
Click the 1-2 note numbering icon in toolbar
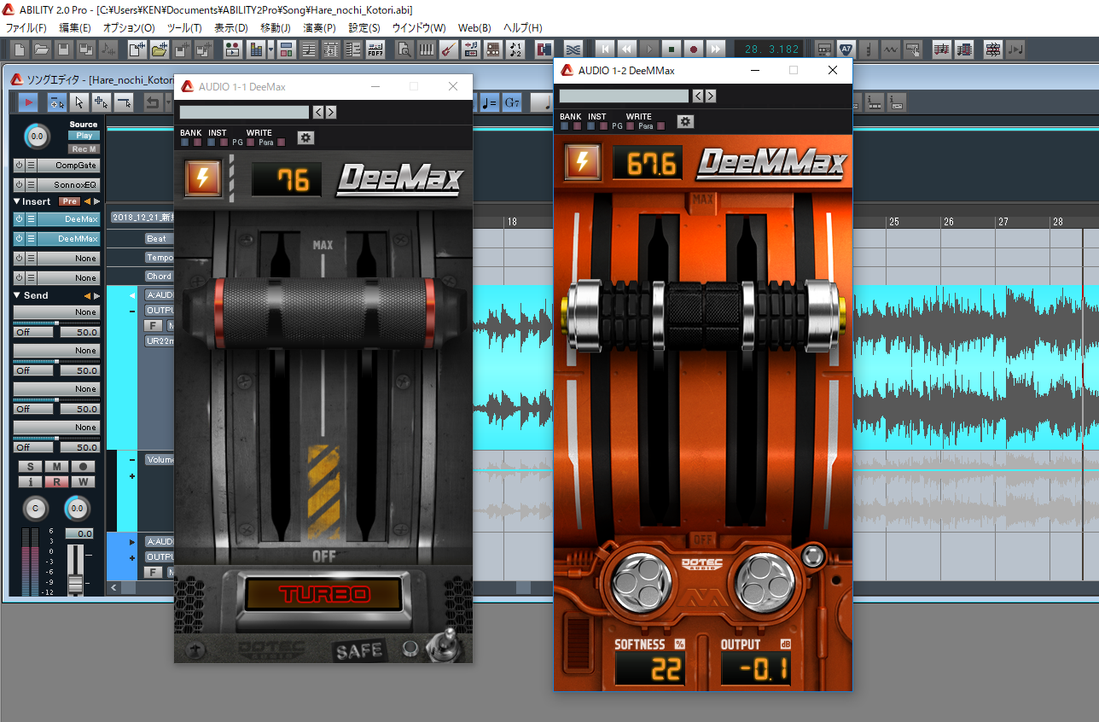coord(516,49)
